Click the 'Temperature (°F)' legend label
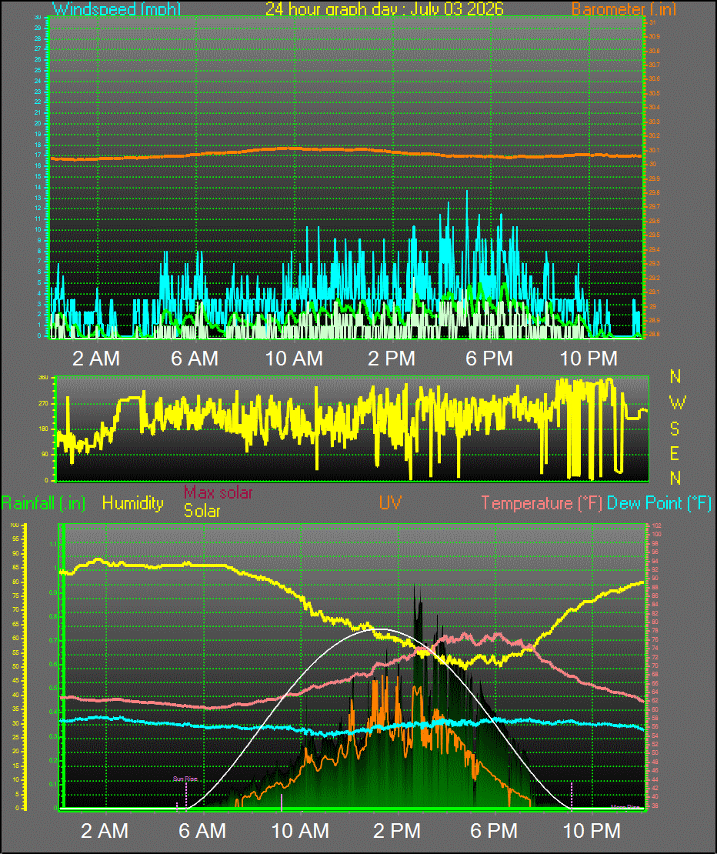The width and height of the screenshot is (717, 854). point(542,503)
